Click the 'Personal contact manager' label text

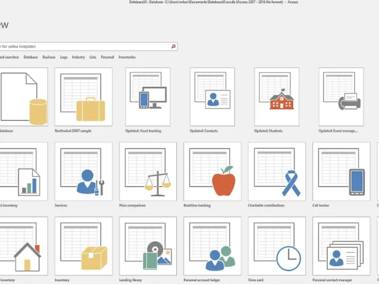point(332,280)
